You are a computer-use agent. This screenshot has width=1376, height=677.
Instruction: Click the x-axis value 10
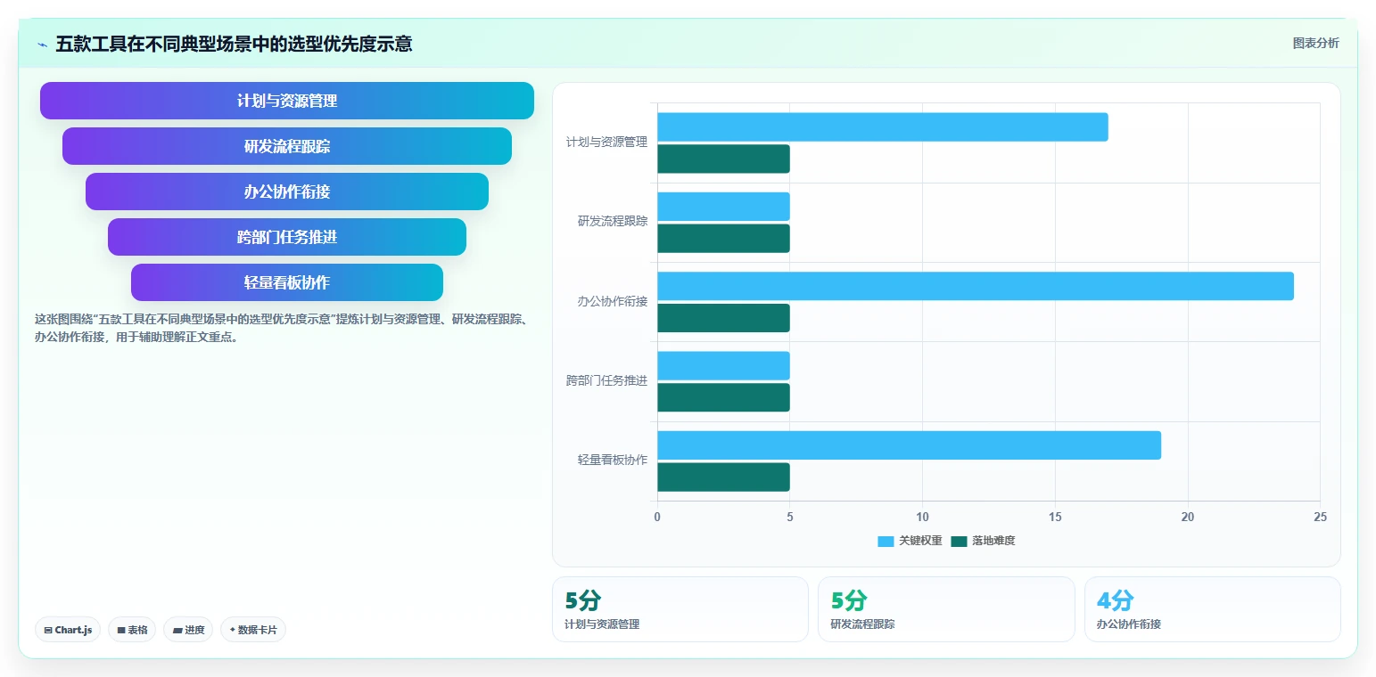coord(922,517)
